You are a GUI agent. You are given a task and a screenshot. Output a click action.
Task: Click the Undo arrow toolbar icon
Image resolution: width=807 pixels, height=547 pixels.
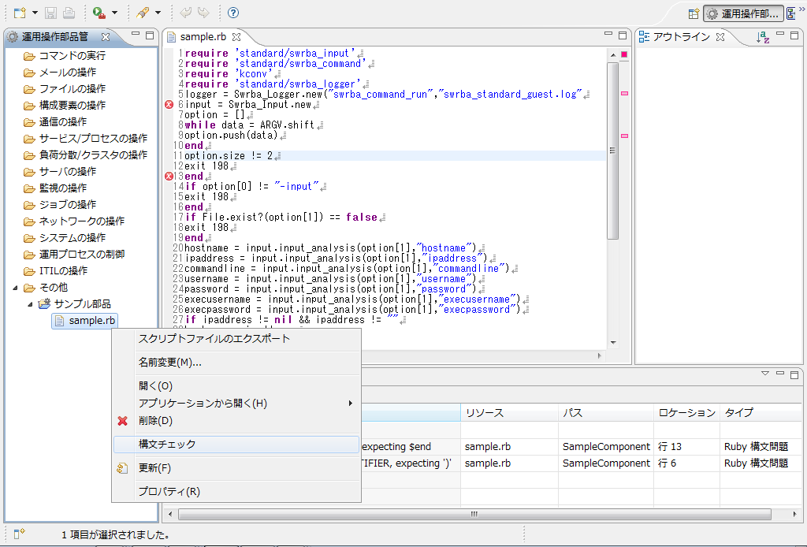tap(186, 13)
